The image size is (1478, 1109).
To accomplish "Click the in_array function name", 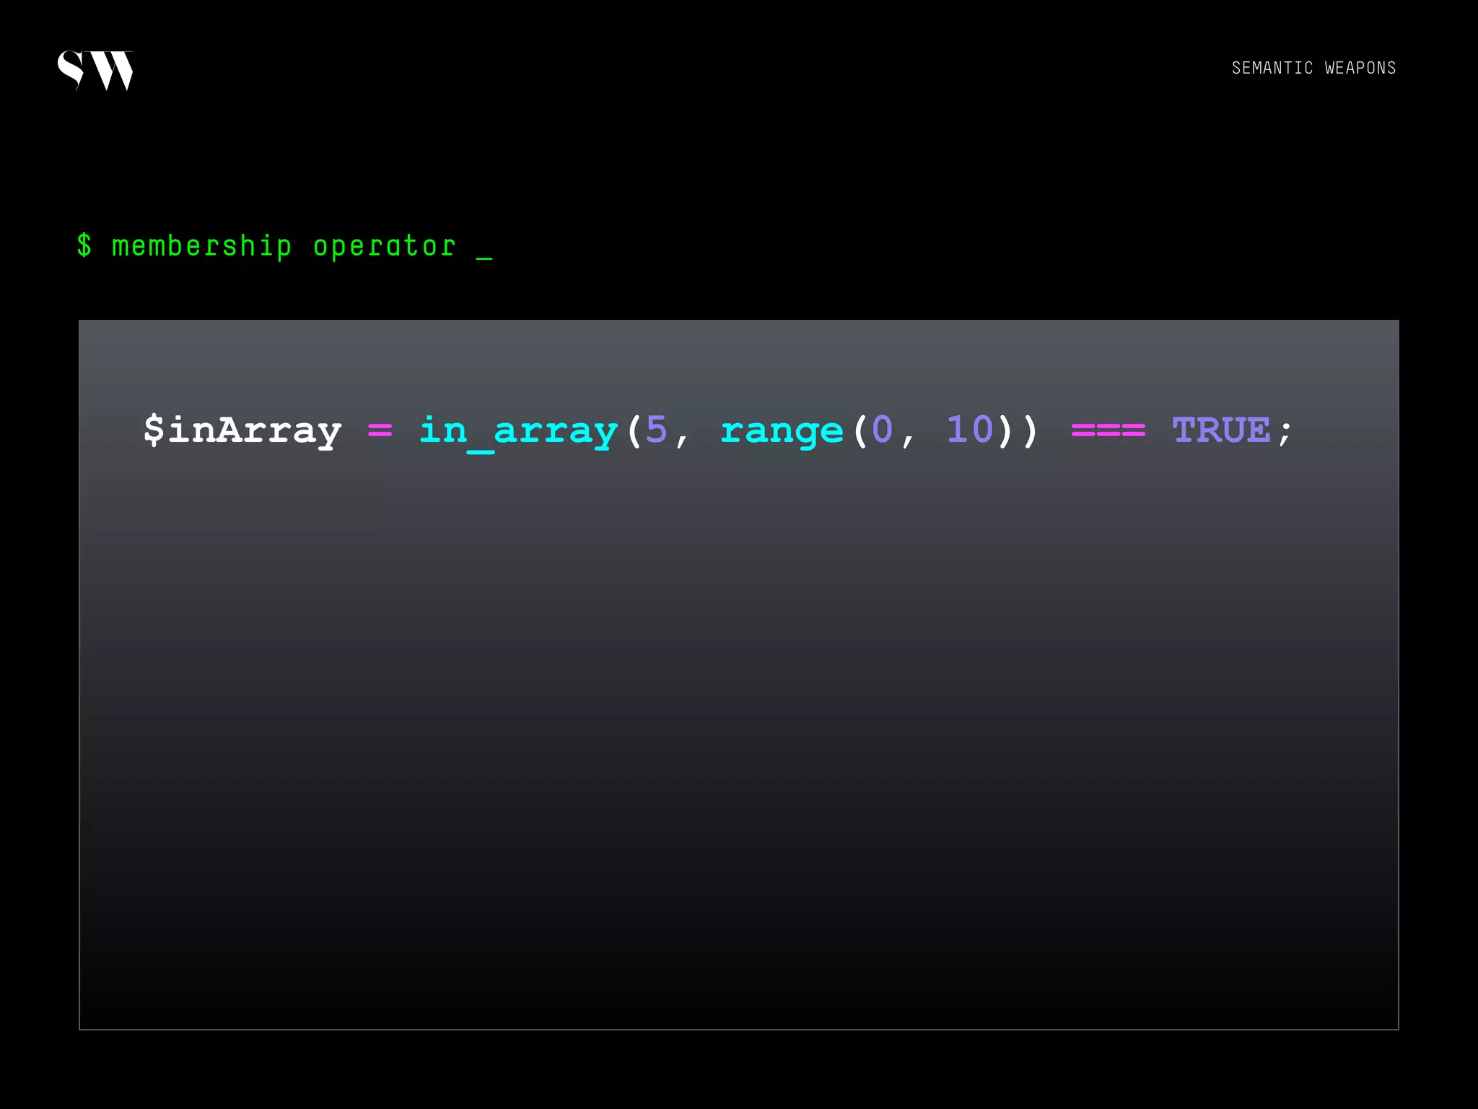I will [x=518, y=432].
